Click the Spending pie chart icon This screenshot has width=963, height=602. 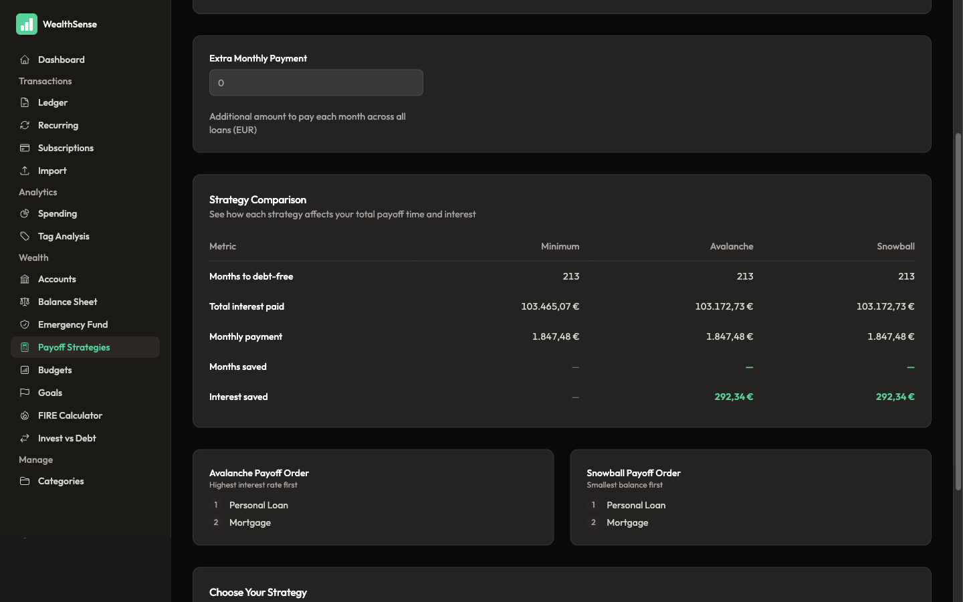(x=25, y=213)
